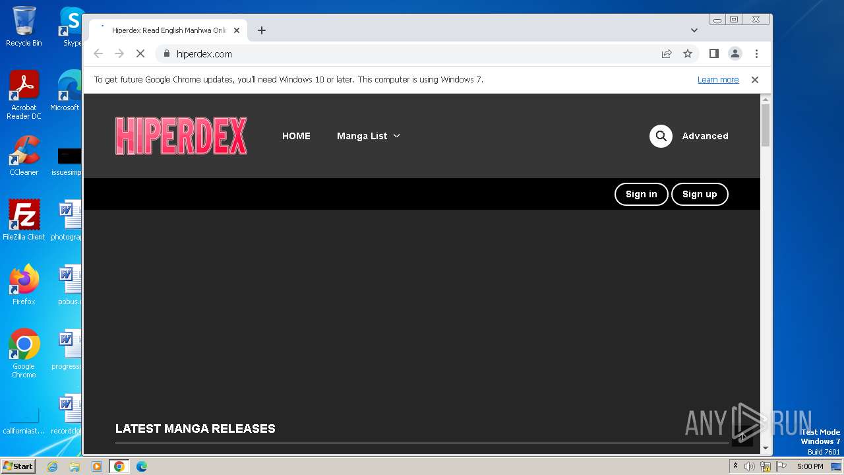Show hidden tray icons arrow
This screenshot has height=475, width=844.
point(736,466)
